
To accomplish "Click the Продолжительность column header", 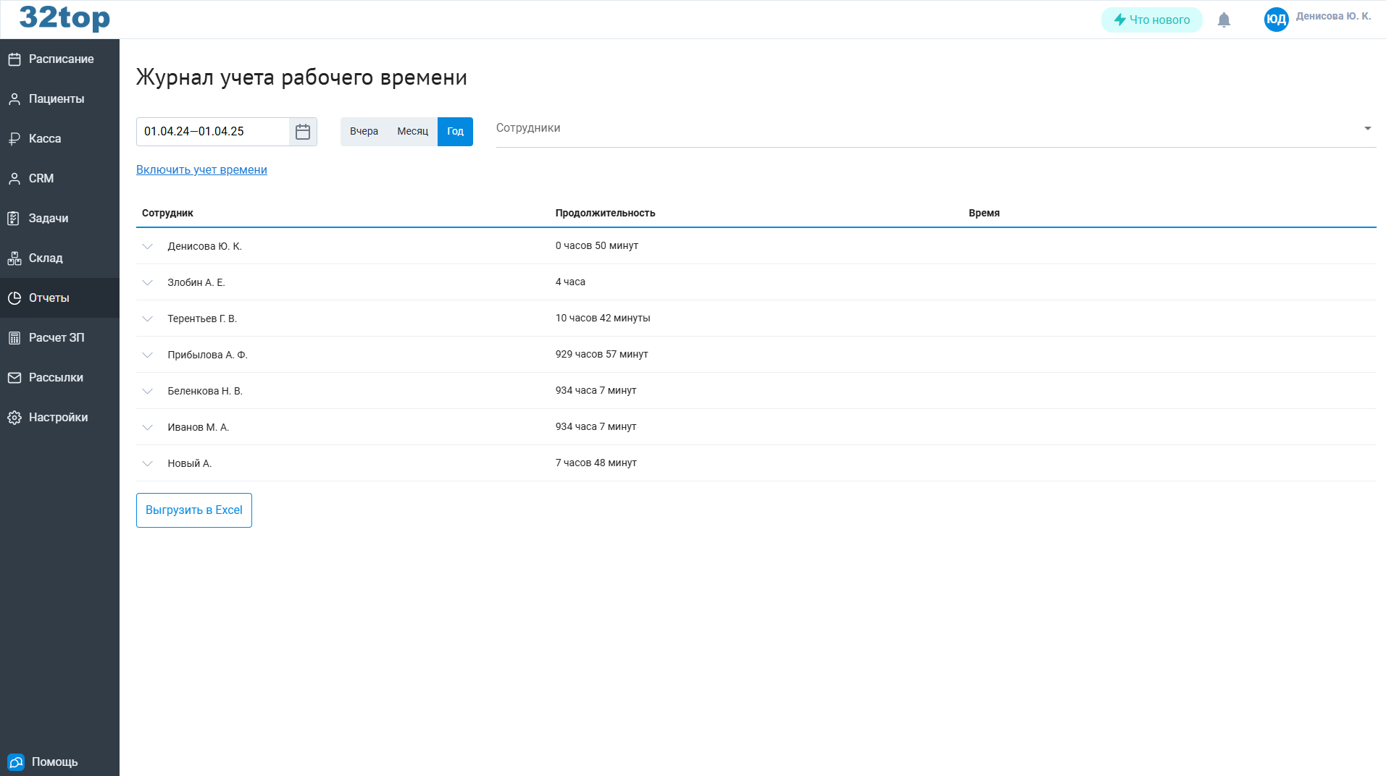I will pos(605,214).
